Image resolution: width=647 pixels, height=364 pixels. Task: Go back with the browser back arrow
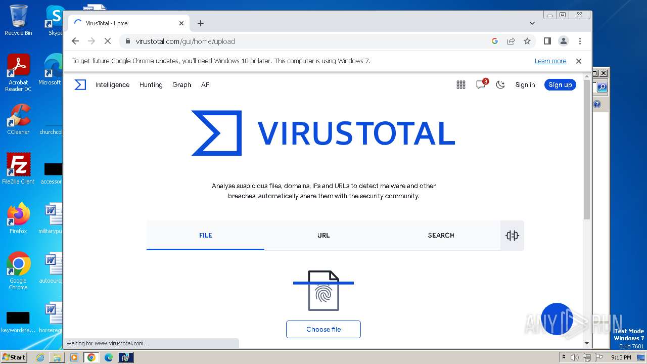[75, 41]
